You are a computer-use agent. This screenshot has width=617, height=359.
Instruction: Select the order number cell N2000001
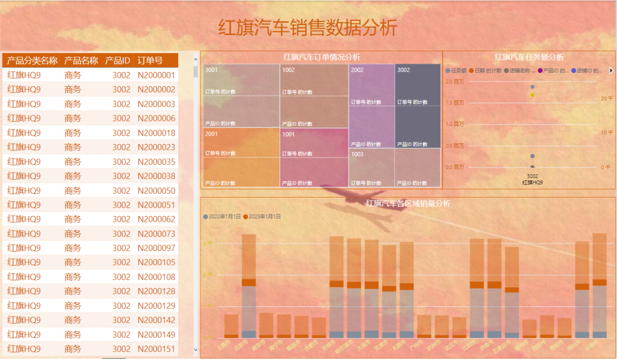(156, 75)
